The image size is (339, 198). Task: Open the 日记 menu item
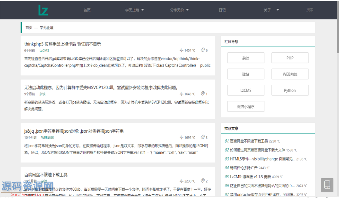(222, 10)
